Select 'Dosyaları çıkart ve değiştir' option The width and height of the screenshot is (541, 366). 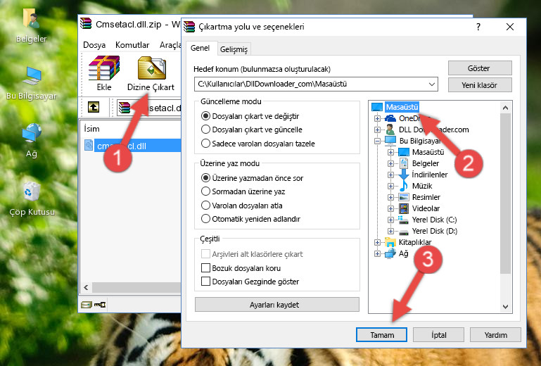tap(205, 116)
